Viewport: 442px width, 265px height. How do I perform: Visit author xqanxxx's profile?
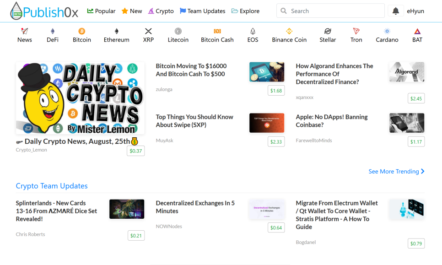coord(304,97)
